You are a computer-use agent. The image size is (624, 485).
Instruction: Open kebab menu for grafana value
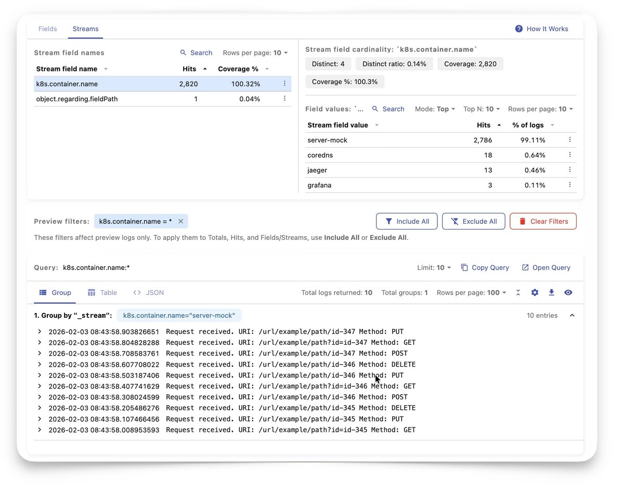(570, 185)
